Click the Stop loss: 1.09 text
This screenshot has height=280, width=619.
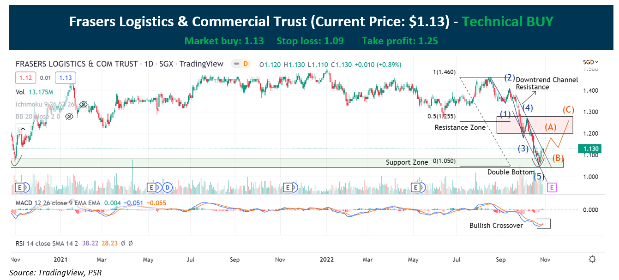point(310,41)
